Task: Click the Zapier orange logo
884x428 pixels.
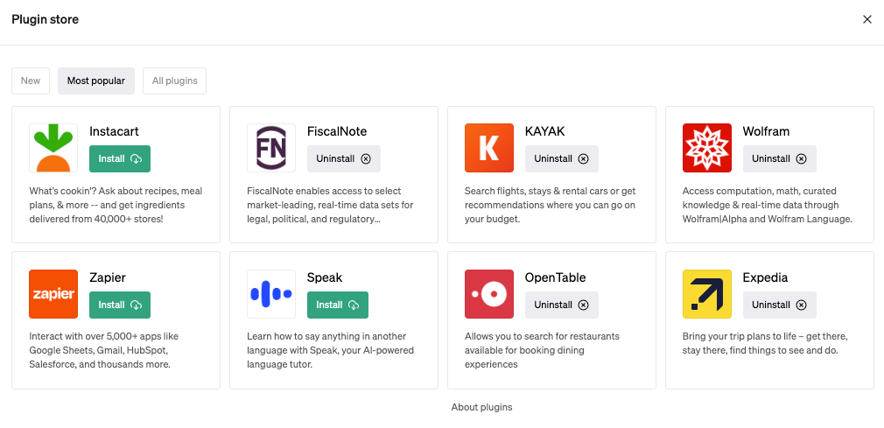Action: click(53, 294)
